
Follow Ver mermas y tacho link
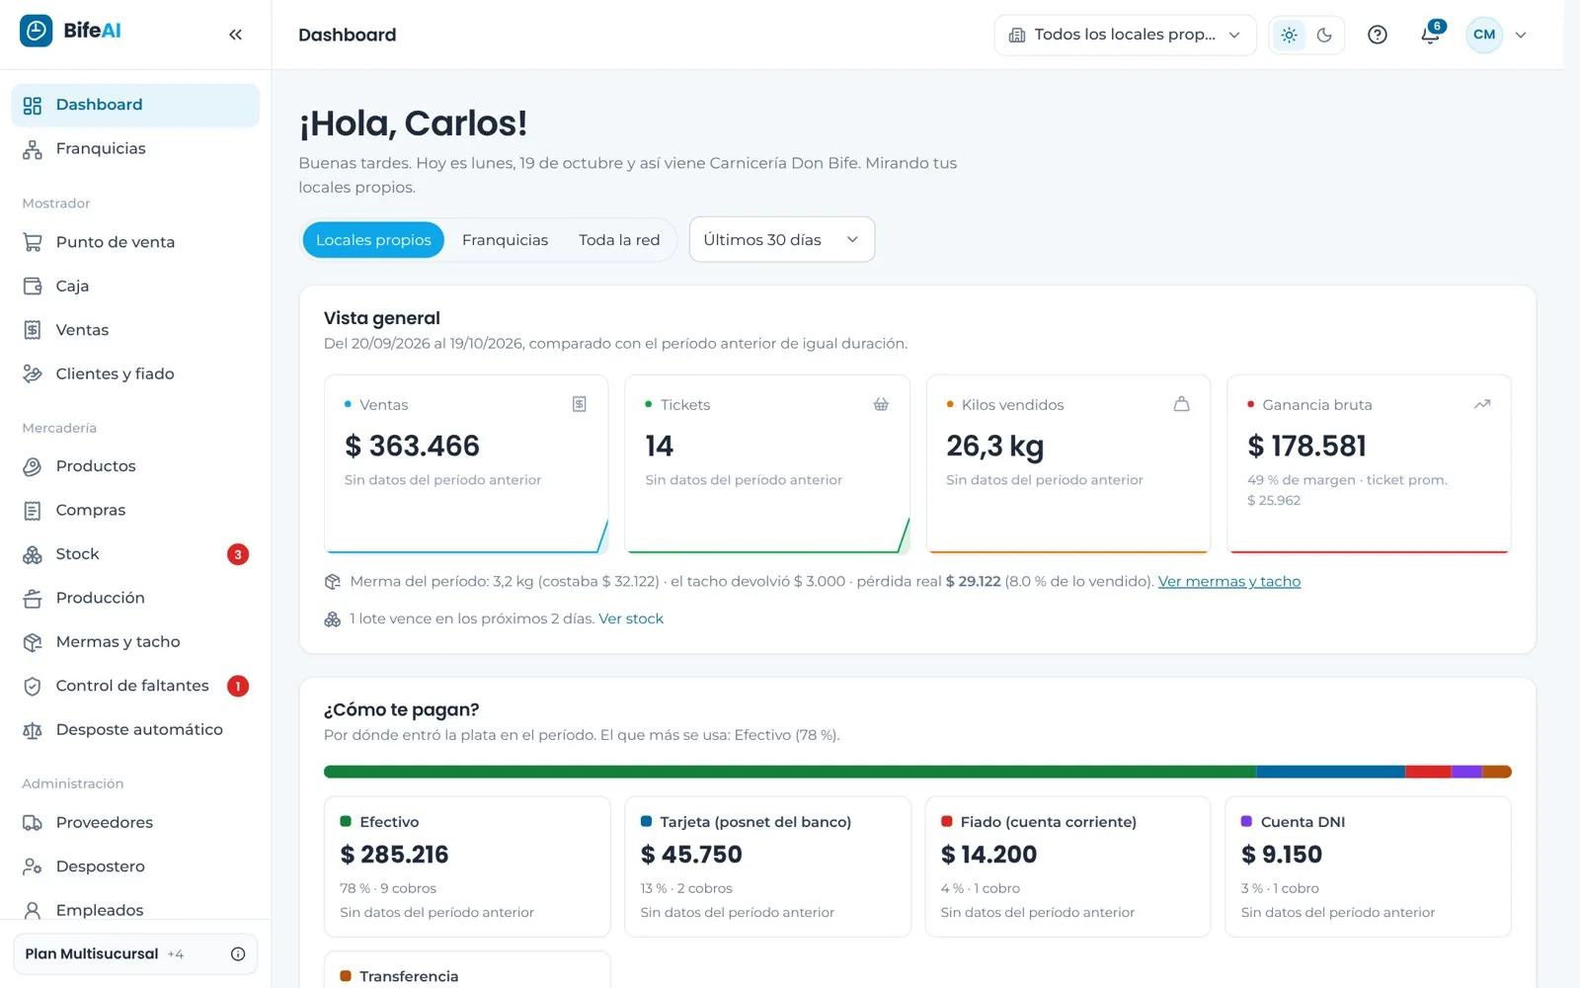tap(1228, 581)
